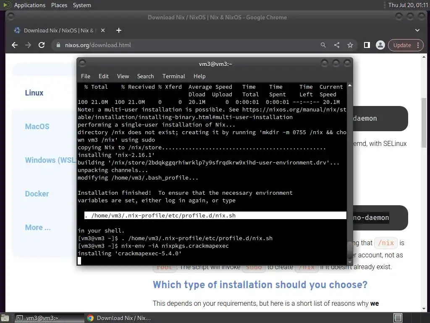
Task: Click terminal window menu button in title bar
Action: [x=82, y=64]
